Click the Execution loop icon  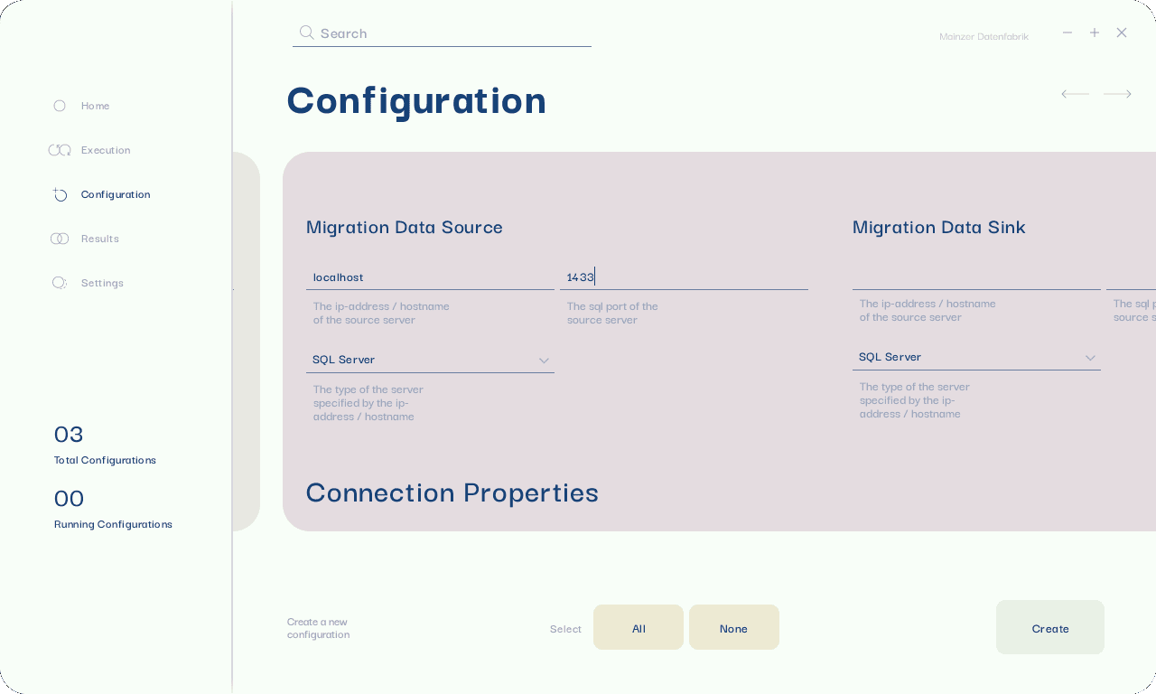point(60,150)
